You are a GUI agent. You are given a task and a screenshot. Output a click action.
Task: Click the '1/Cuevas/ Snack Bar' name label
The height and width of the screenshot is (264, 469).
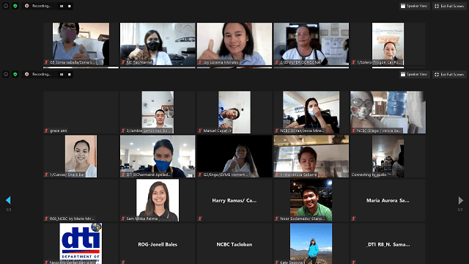coord(67,175)
